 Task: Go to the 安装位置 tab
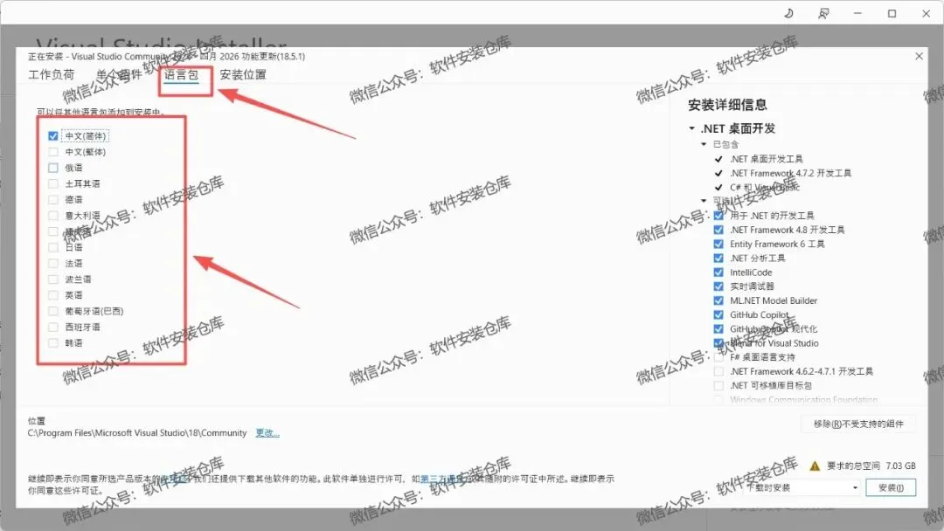click(x=243, y=74)
